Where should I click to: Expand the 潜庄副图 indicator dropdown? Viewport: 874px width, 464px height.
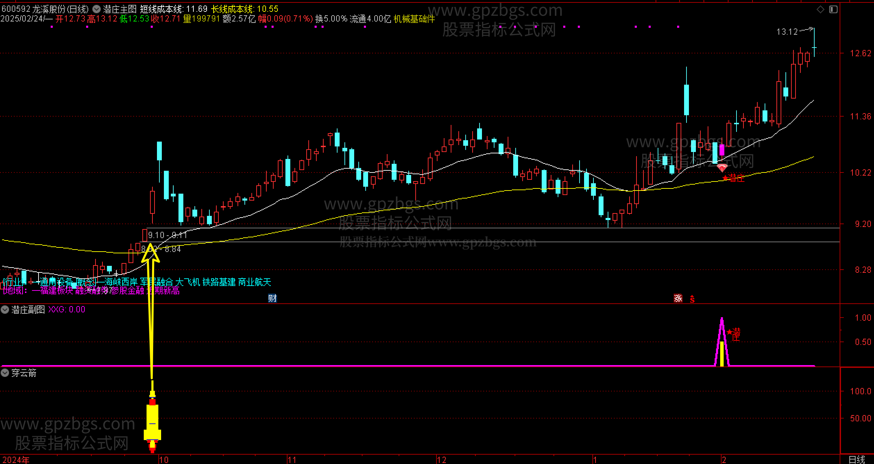pyautogui.click(x=5, y=310)
